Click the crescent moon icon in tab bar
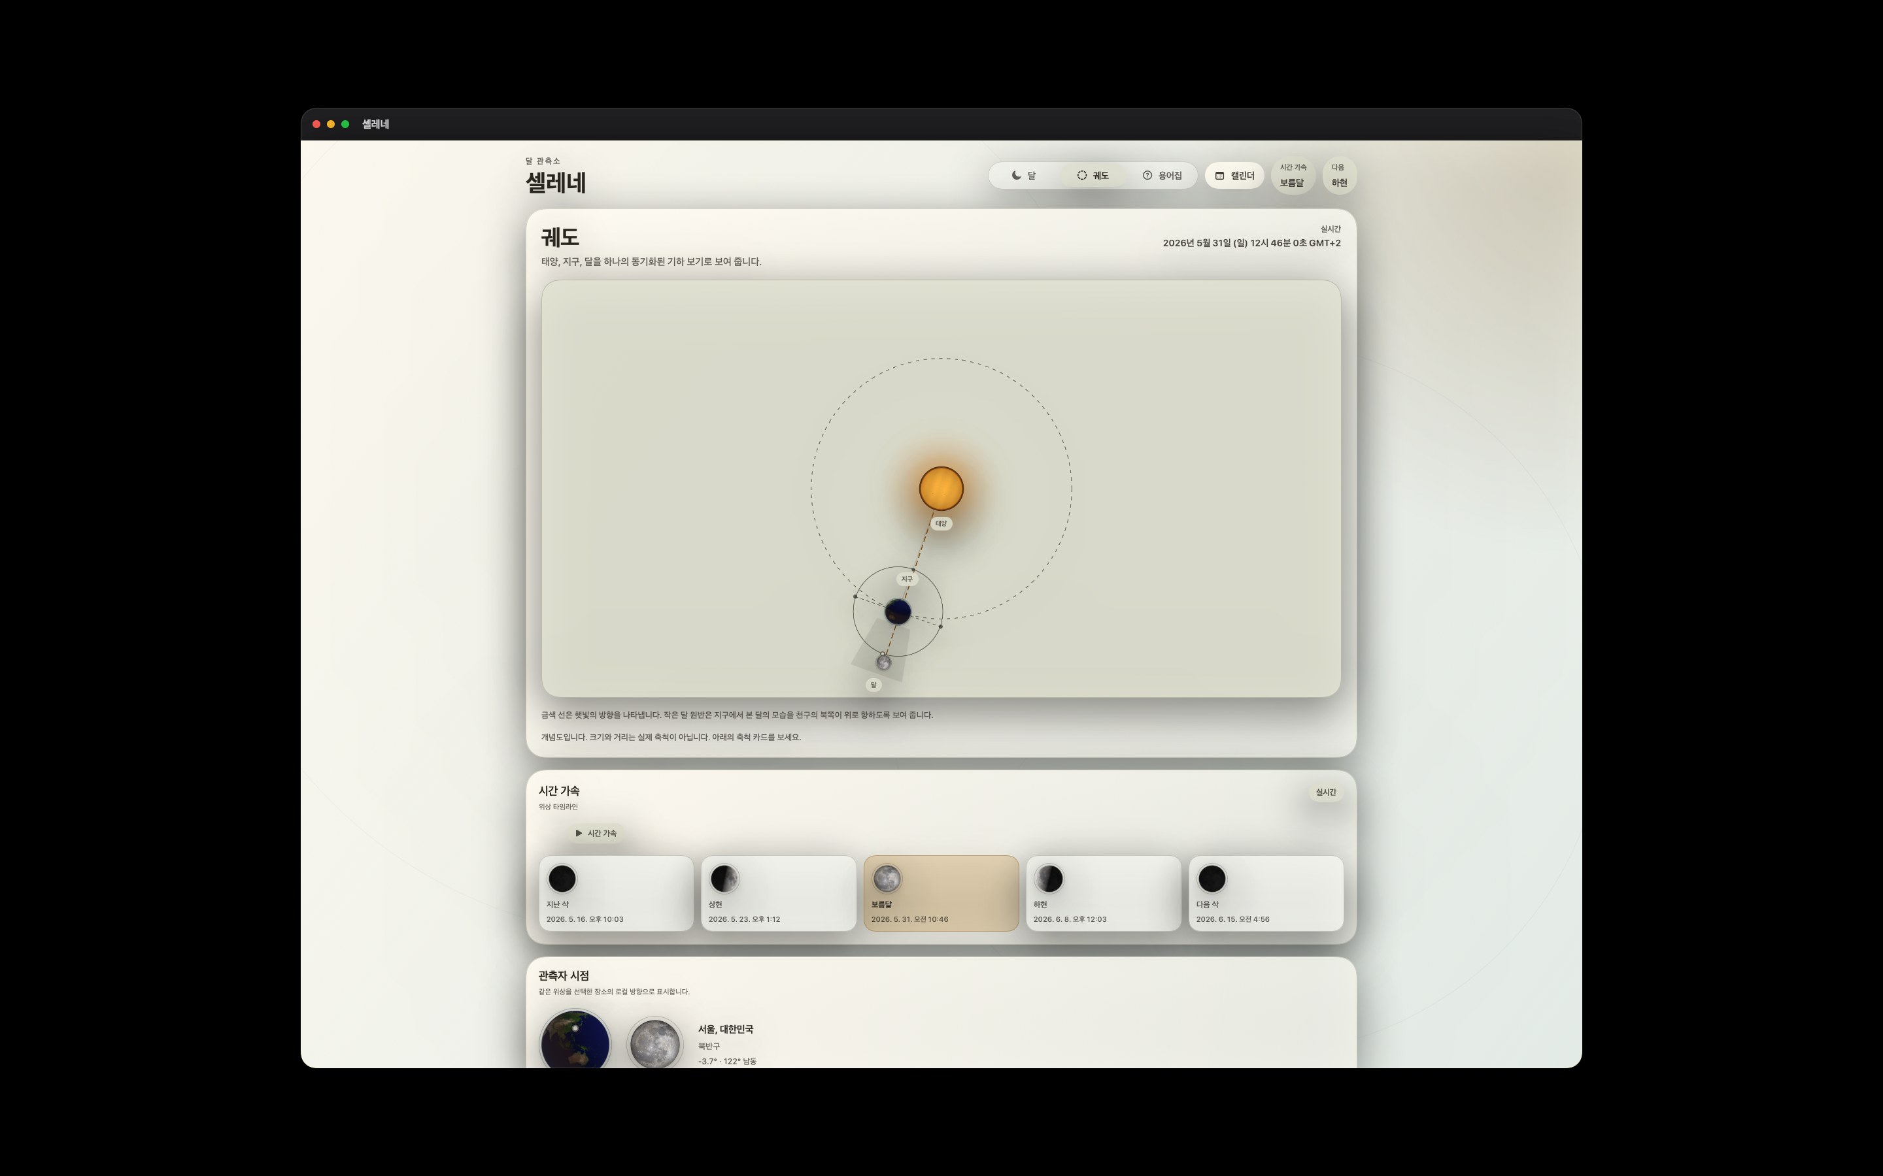The image size is (1883, 1176). [1016, 176]
